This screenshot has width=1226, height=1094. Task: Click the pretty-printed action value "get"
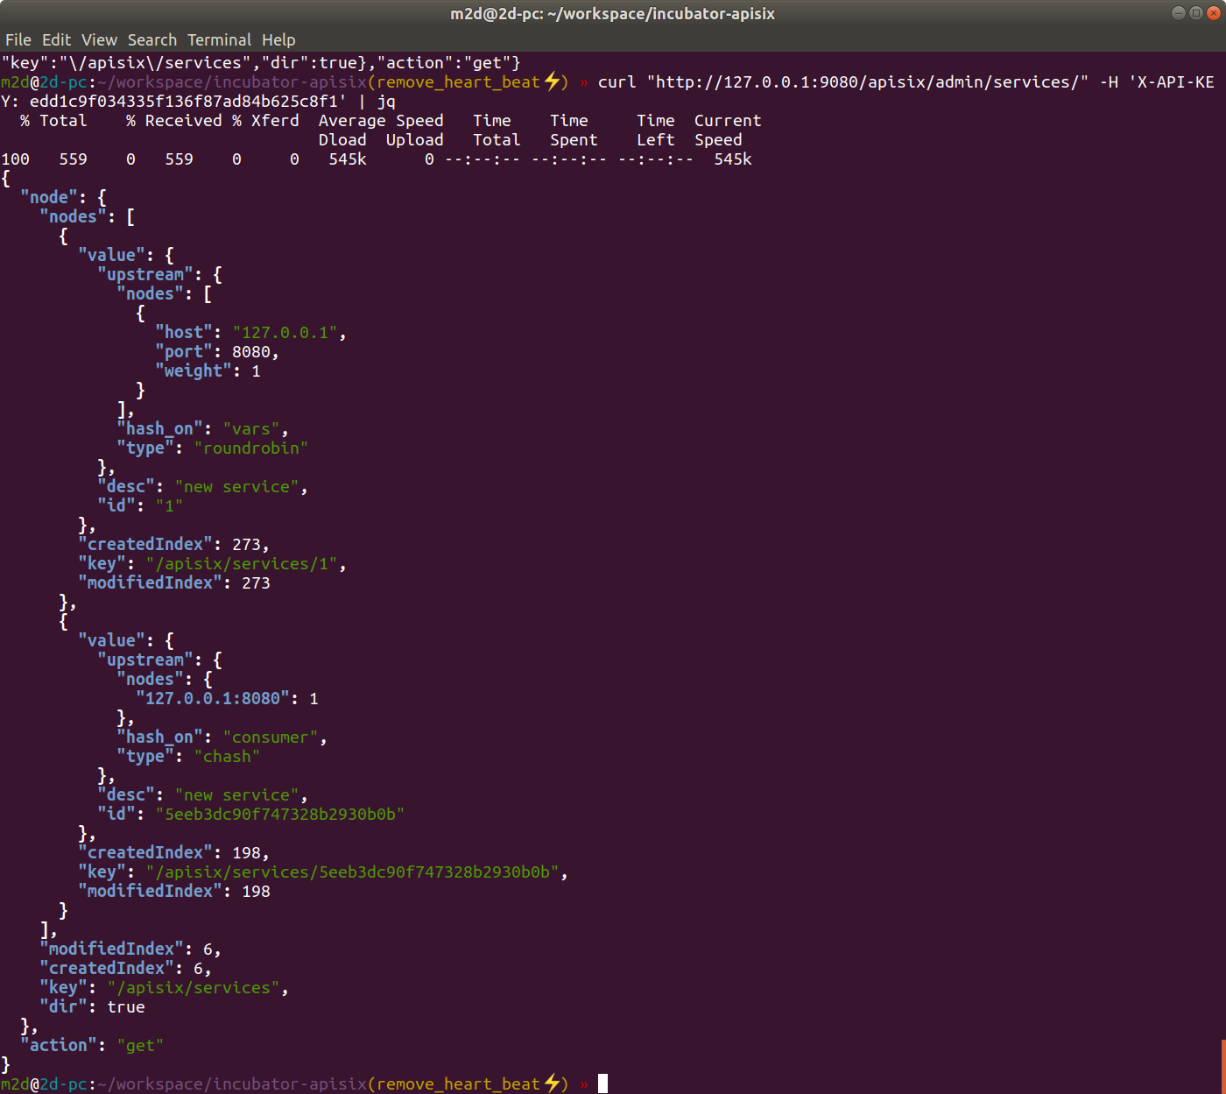point(140,1045)
